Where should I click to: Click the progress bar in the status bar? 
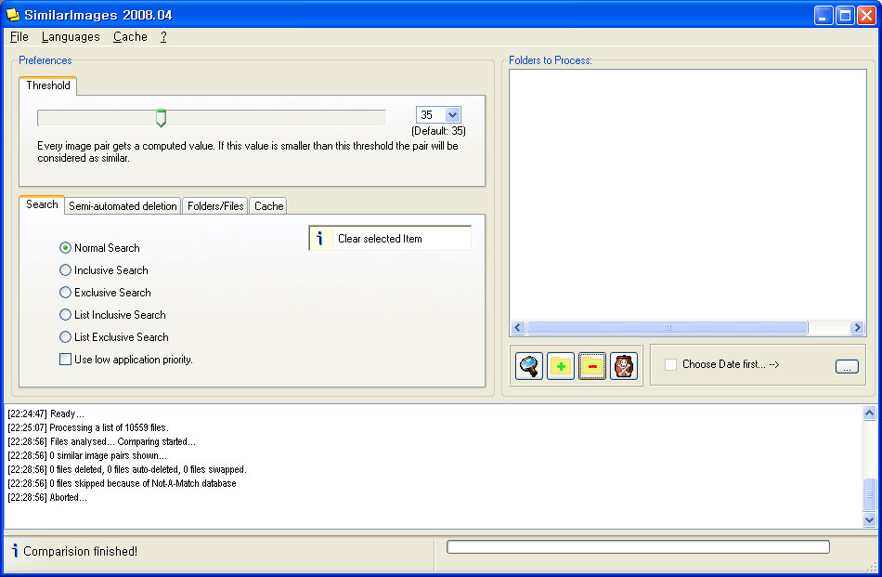pos(638,546)
